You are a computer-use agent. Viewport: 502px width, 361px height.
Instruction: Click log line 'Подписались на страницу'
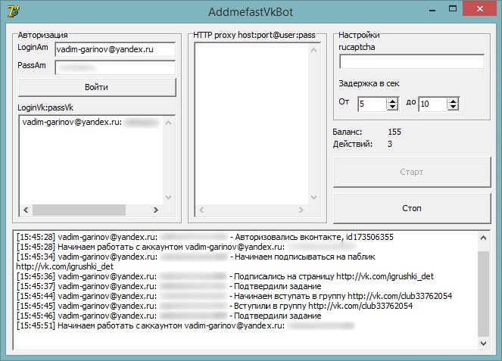pyautogui.click(x=225, y=276)
